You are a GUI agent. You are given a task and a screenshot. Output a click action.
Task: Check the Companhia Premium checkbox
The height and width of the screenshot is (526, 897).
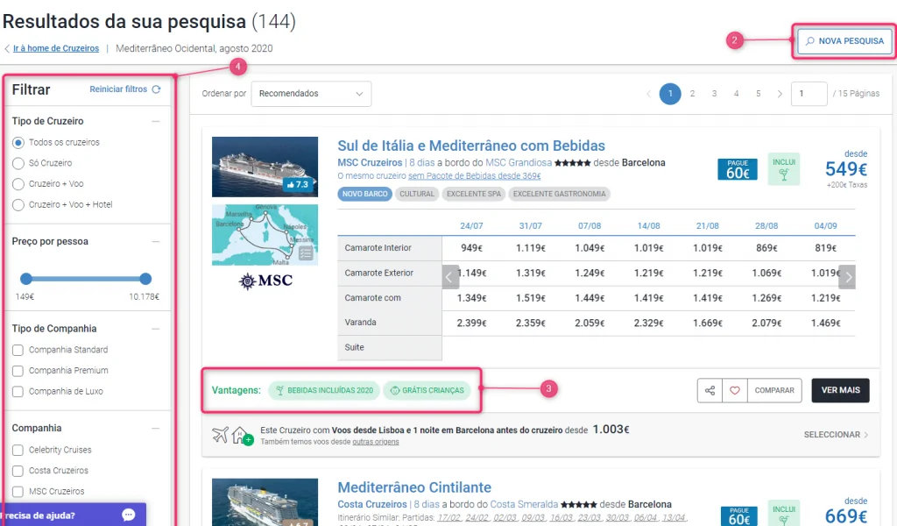pos(18,371)
